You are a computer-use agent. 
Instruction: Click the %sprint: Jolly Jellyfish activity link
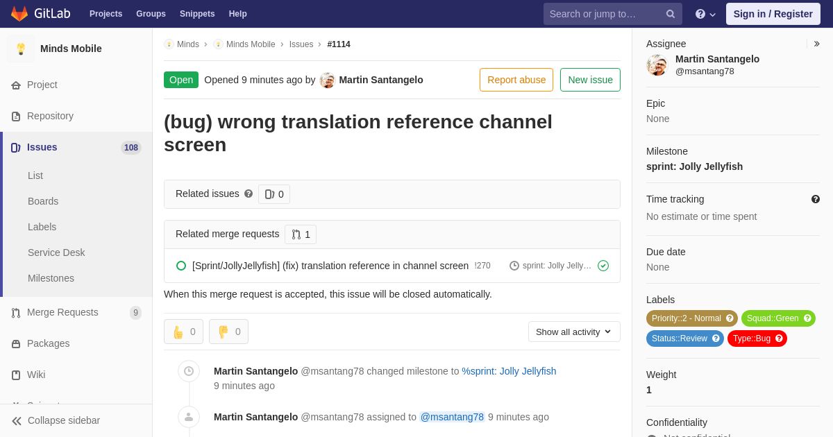click(509, 371)
